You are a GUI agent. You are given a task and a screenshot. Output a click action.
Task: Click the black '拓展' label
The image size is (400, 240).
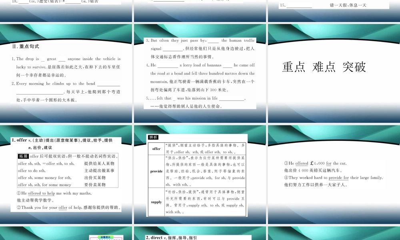click(x=23, y=156)
